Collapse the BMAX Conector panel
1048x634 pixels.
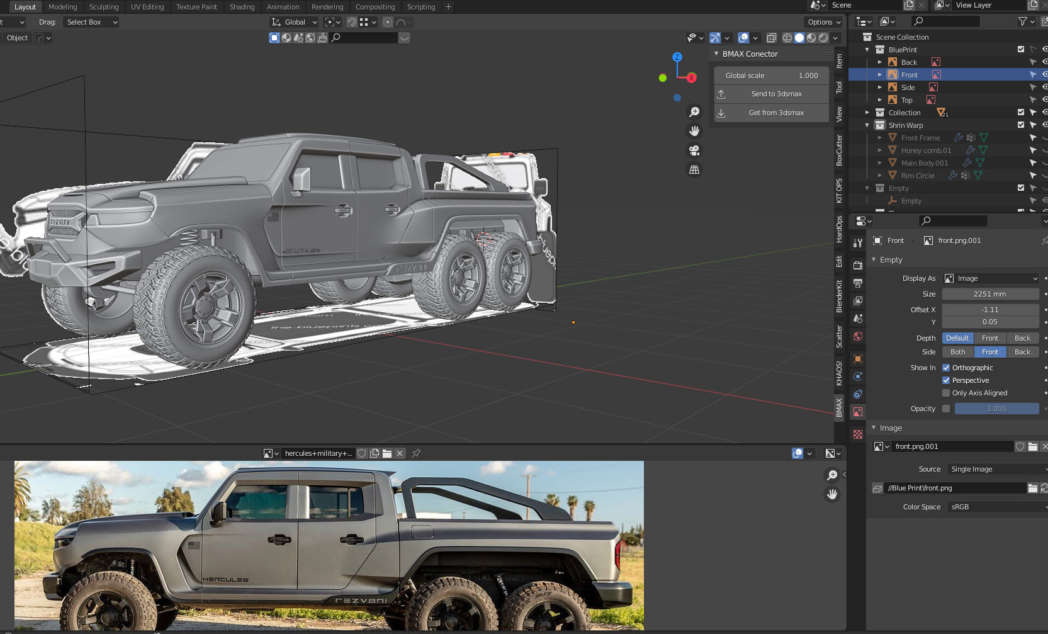pyautogui.click(x=716, y=54)
